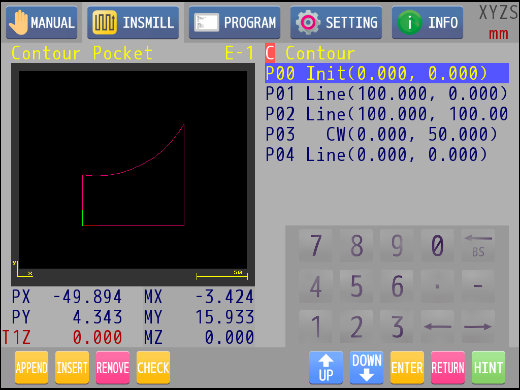Open the MANUAL mode tab

(42, 23)
